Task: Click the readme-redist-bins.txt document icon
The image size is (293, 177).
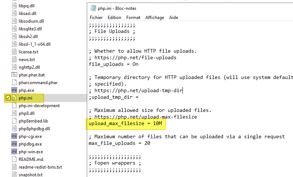Action: (x=14, y=167)
